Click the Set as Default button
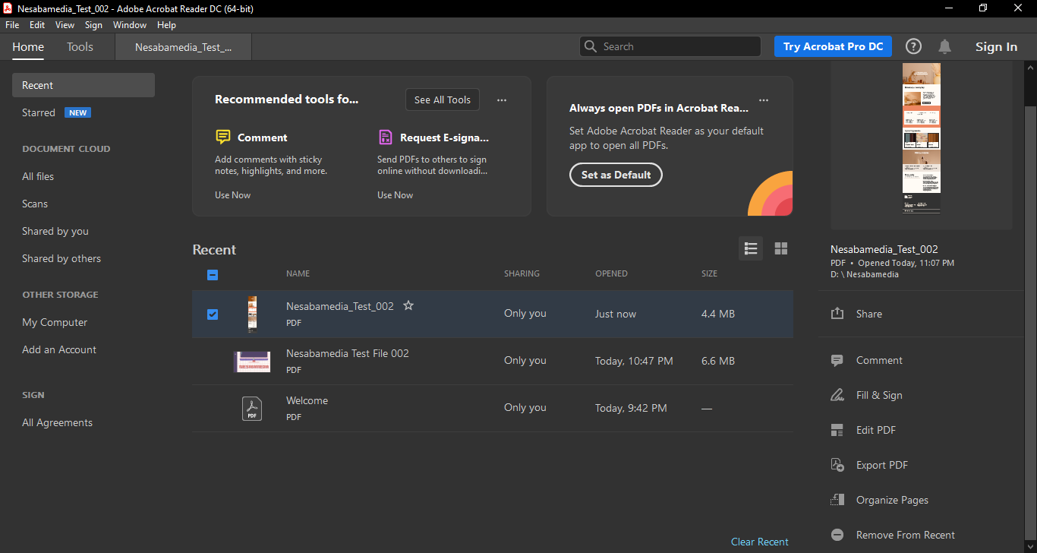Image resolution: width=1037 pixels, height=553 pixels. click(x=616, y=175)
